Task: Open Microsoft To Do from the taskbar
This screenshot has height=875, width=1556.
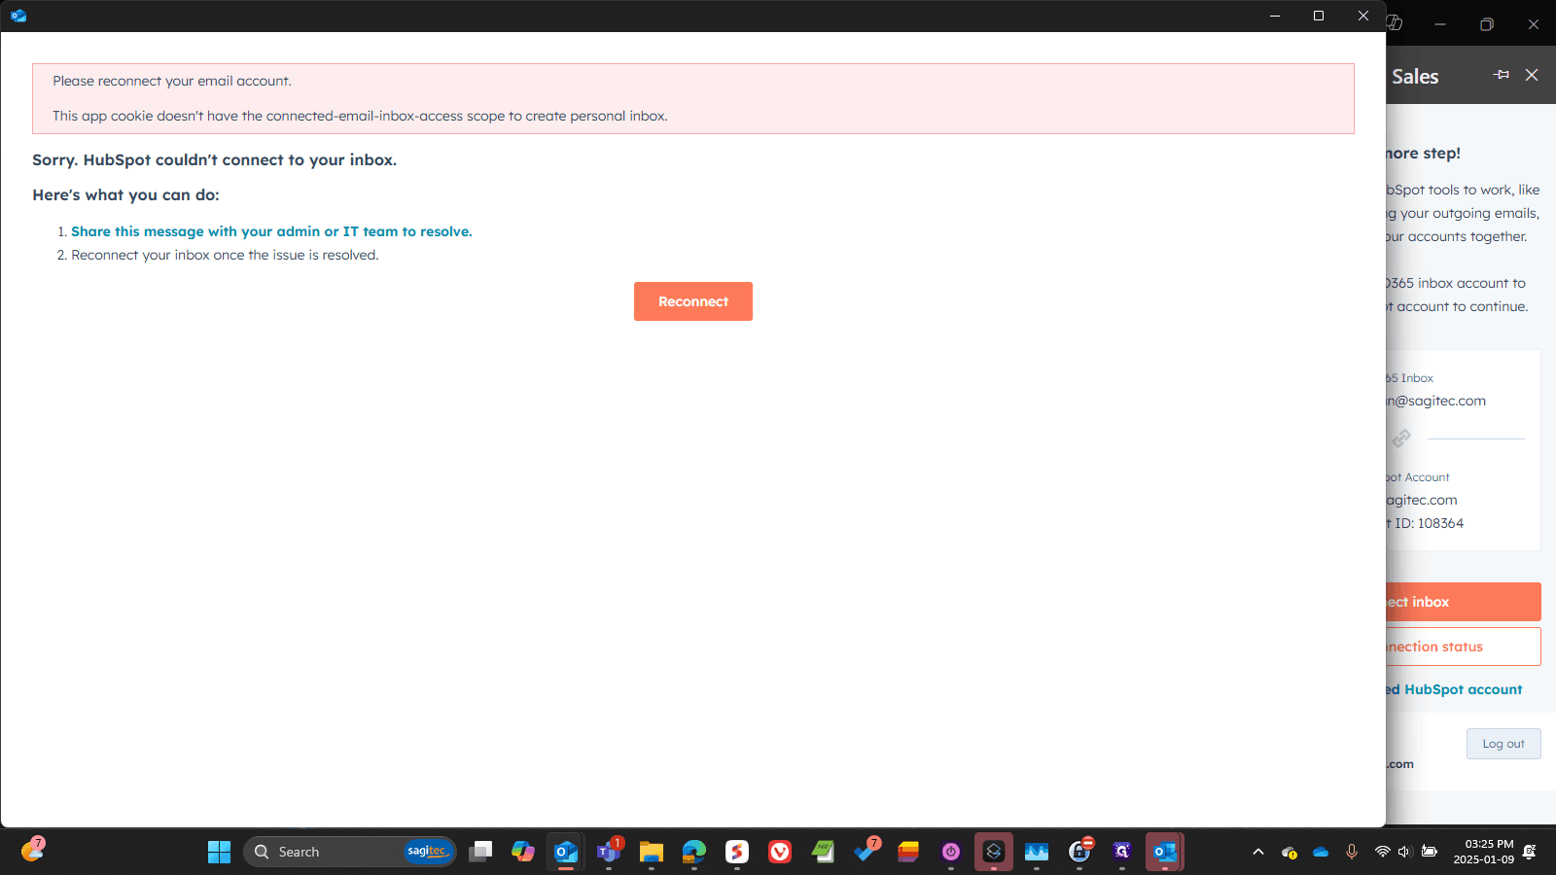Action: click(x=866, y=852)
